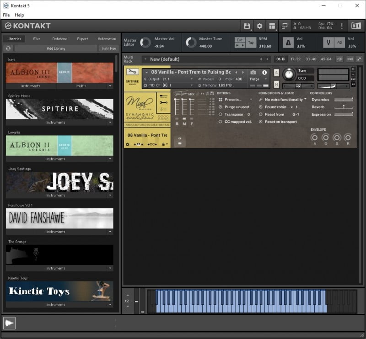
Task: Collapse all instruments in the rack
Action: 359,59
